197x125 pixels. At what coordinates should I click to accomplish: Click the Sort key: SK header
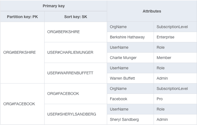(75, 17)
